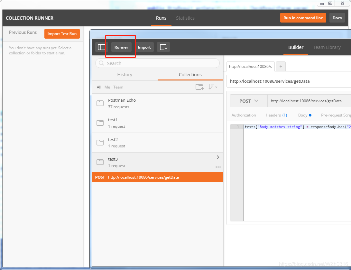351x270 pixels.
Task: Click line 1 of the tests script
Action: point(297,127)
